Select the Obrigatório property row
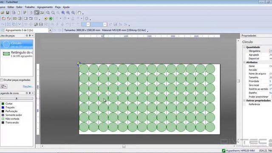The image size is (272, 153). (x=258, y=51)
